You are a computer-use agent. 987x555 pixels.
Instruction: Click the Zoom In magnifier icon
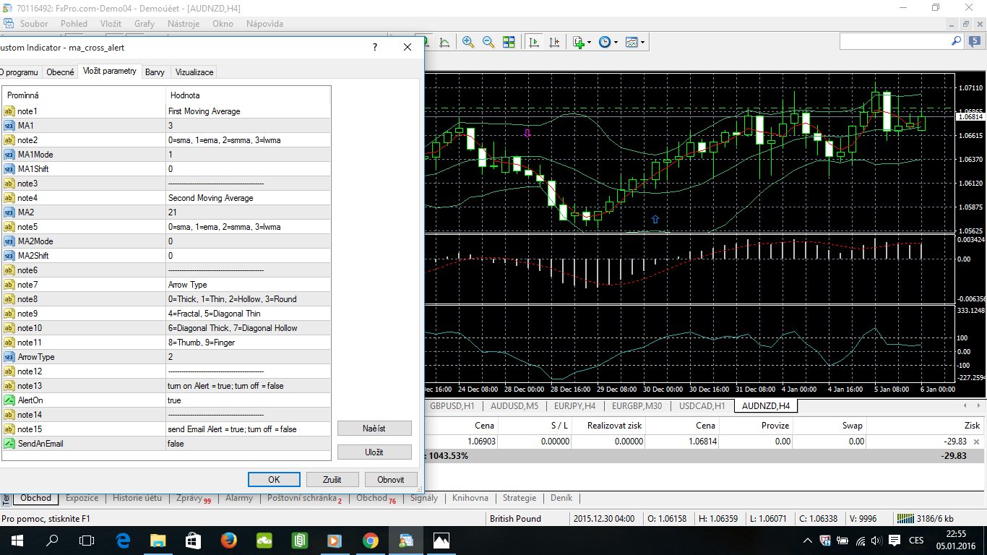(x=468, y=43)
